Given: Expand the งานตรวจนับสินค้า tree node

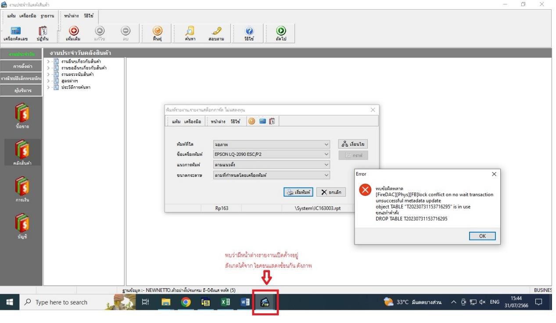Looking at the screenshot, I should 48,74.
